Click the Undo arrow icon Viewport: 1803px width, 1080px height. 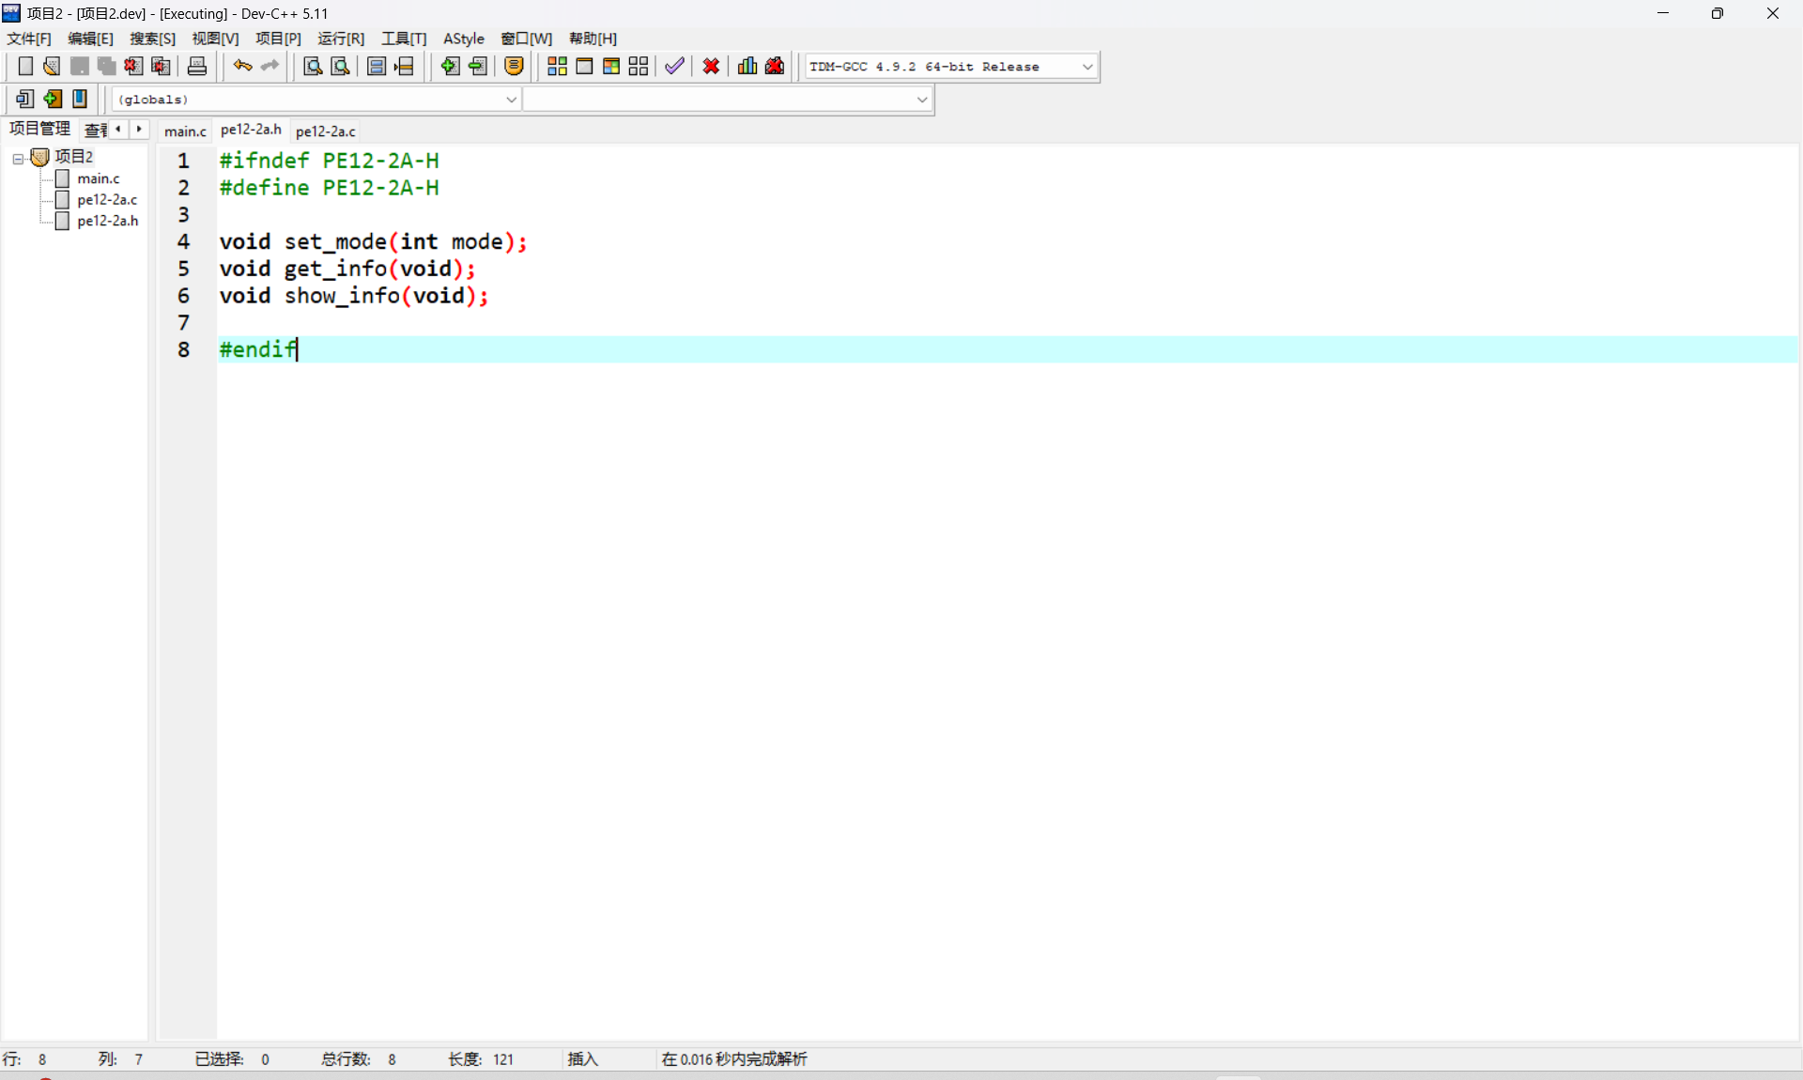[242, 66]
